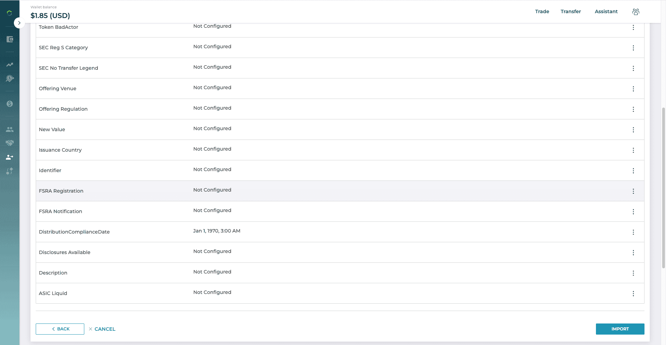Expand the sidebar with chevron arrow
Image resolution: width=666 pixels, height=345 pixels.
[19, 23]
